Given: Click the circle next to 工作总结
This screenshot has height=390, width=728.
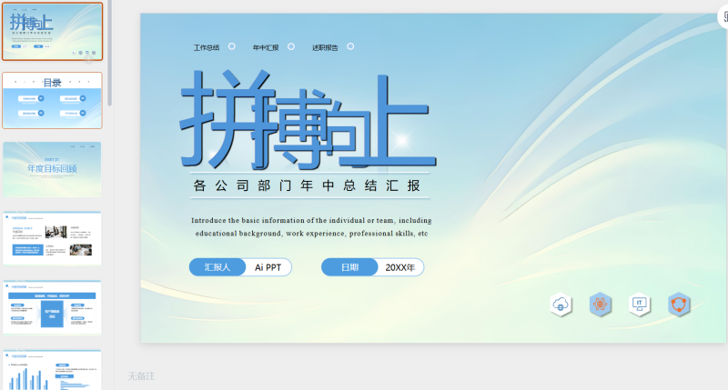Looking at the screenshot, I should pyautogui.click(x=232, y=46).
